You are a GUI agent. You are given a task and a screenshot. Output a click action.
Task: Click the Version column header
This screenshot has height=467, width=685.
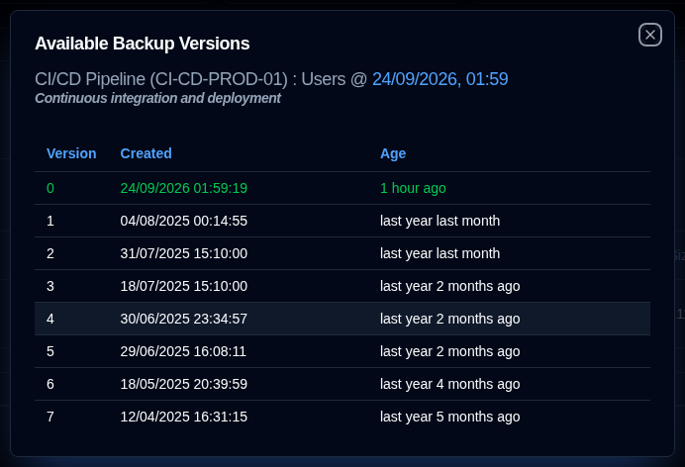click(71, 153)
